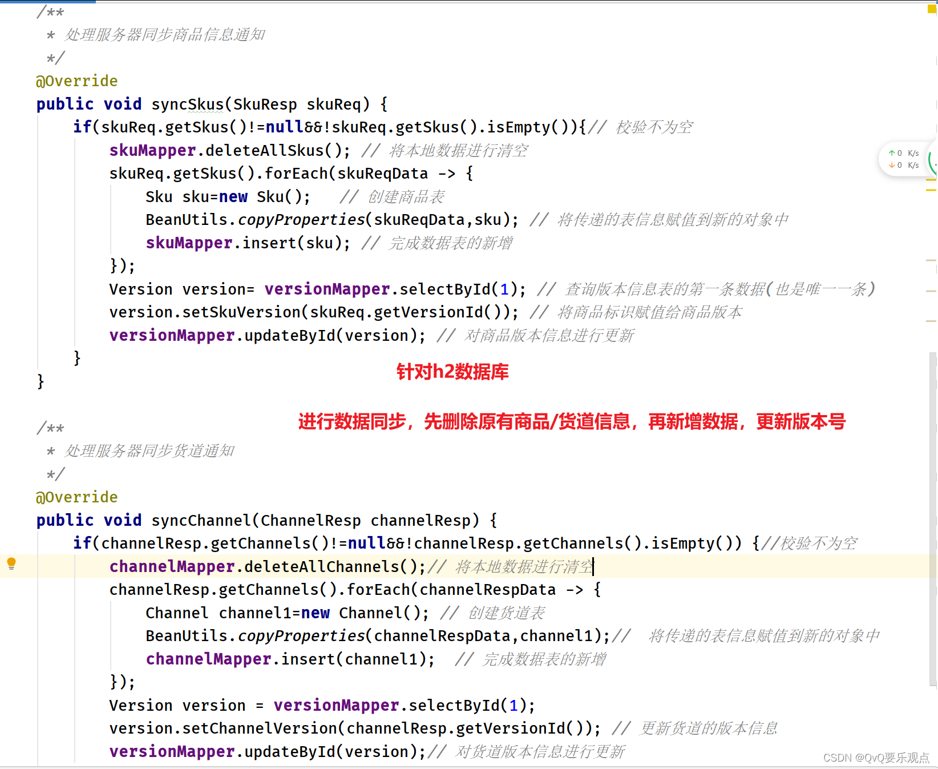Click the deleteAllChannels method call
The height and width of the screenshot is (769, 938).
[x=322, y=567]
